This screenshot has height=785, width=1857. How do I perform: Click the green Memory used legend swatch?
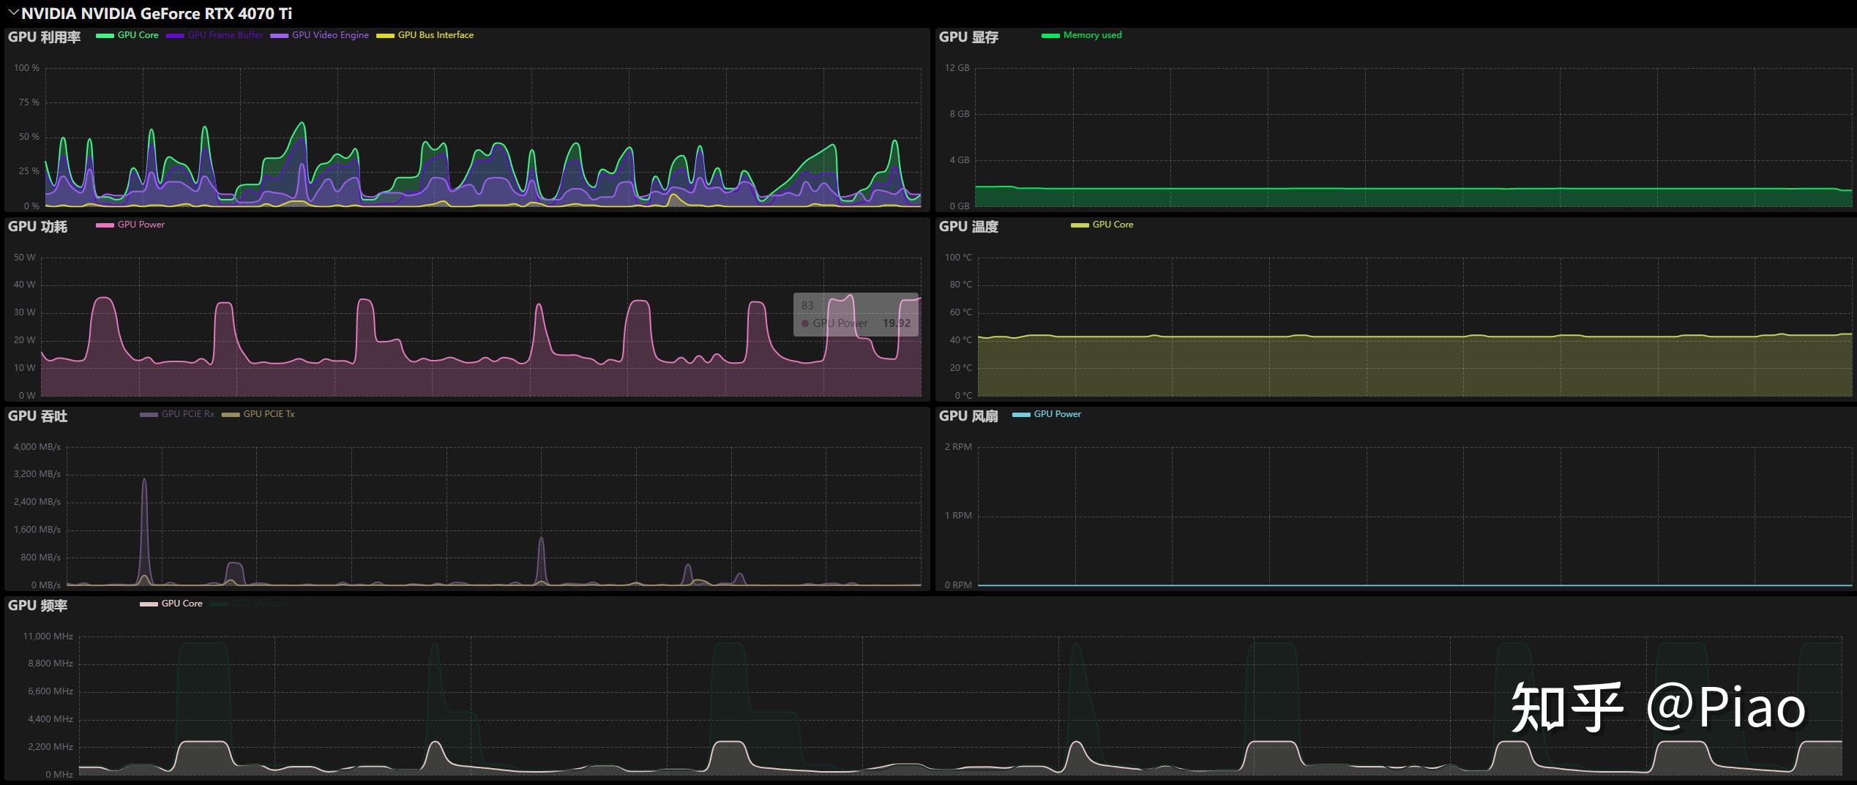(1050, 35)
